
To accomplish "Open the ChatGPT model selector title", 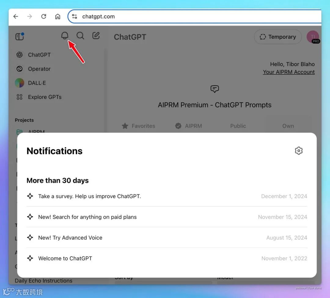I will click(x=130, y=37).
